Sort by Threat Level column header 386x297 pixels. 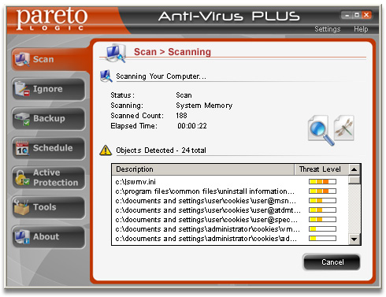click(x=321, y=169)
